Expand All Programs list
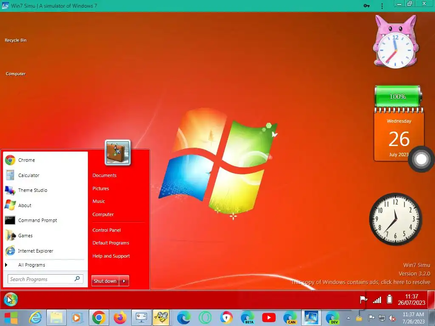Screen dimensions: 435x326 [45, 265]
